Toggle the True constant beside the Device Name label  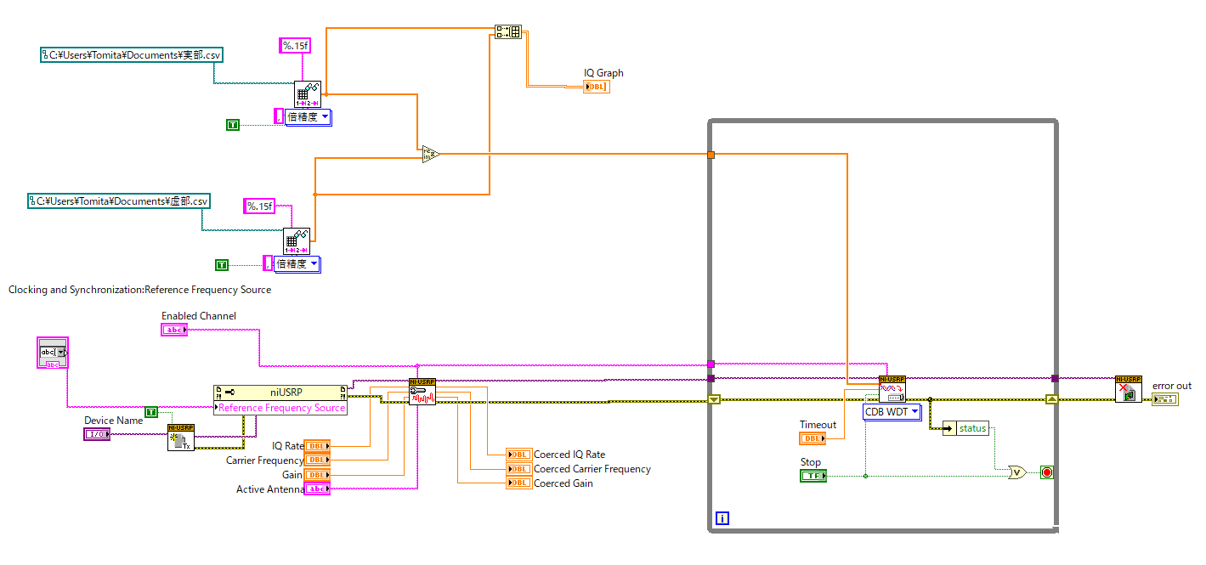[x=151, y=412]
